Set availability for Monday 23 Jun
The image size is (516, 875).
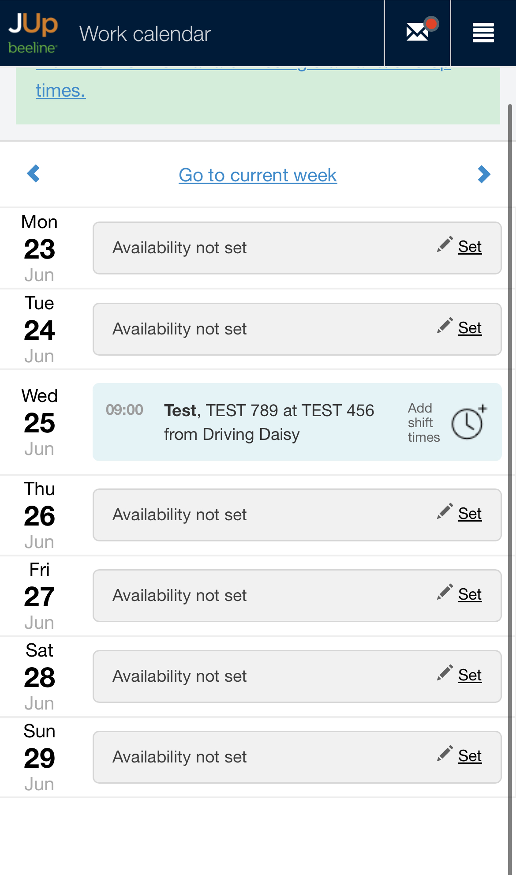(x=470, y=247)
